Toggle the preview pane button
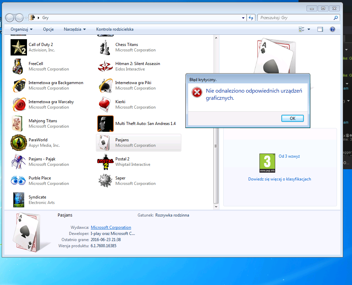 (x=320, y=29)
